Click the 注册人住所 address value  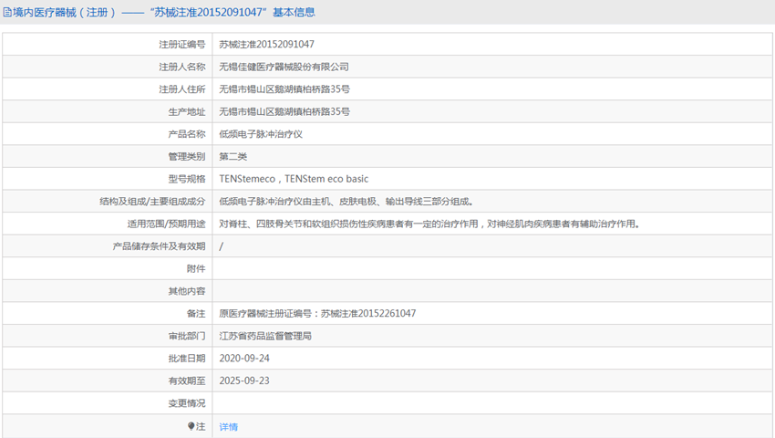284,89
